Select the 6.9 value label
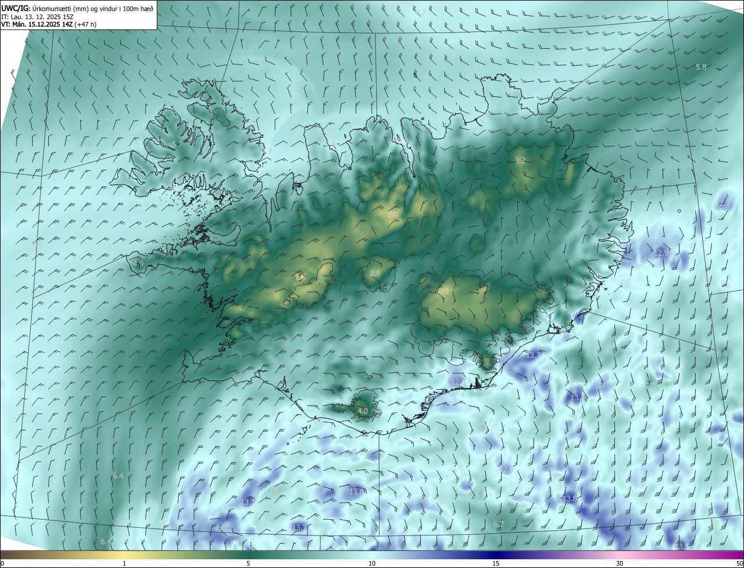The width and height of the screenshot is (744, 568). coord(722,353)
